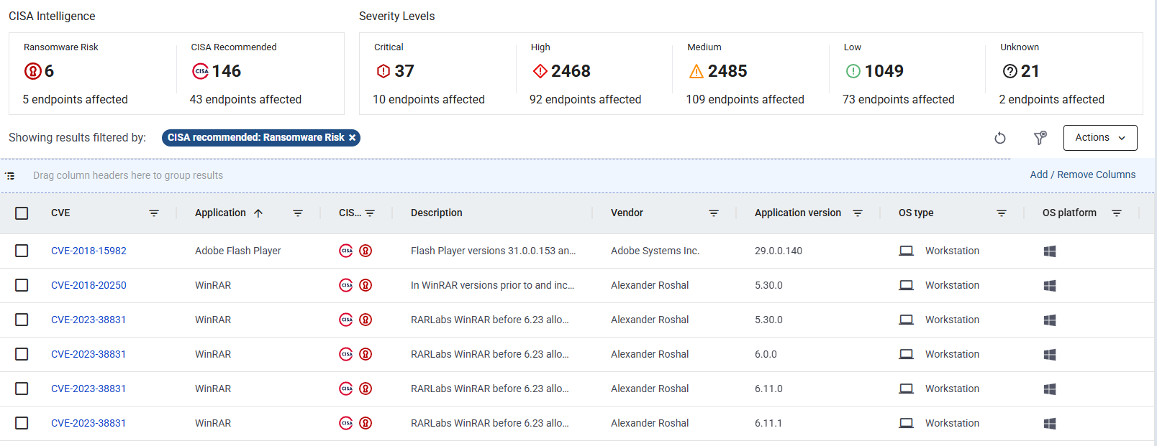
Task: Click the Windows platform icon in Adobe Flash row
Action: [1050, 251]
